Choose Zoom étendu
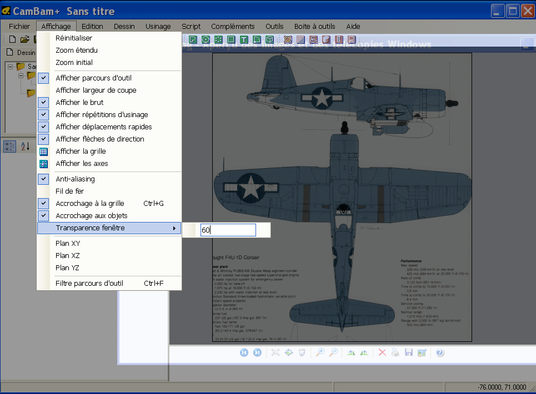Image resolution: width=536 pixels, height=394 pixels. coord(109,50)
